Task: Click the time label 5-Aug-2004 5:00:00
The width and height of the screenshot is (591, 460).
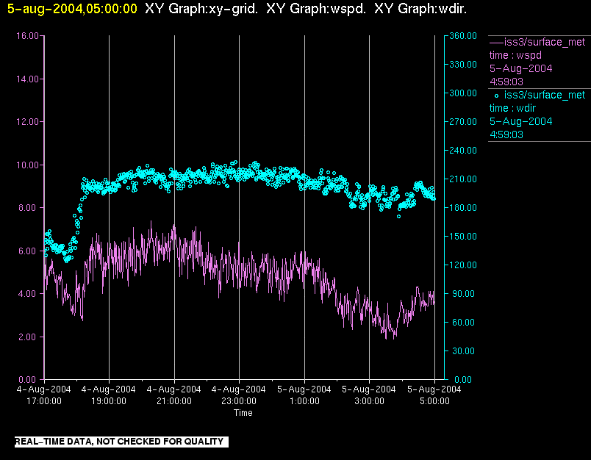Action: (x=434, y=395)
